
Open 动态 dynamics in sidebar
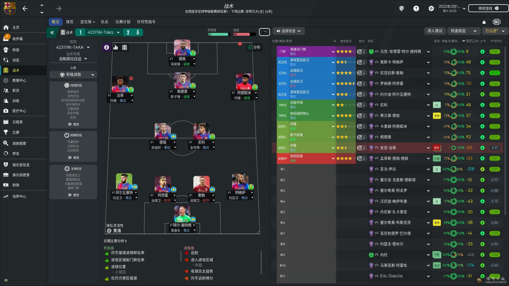(x=23, y=60)
